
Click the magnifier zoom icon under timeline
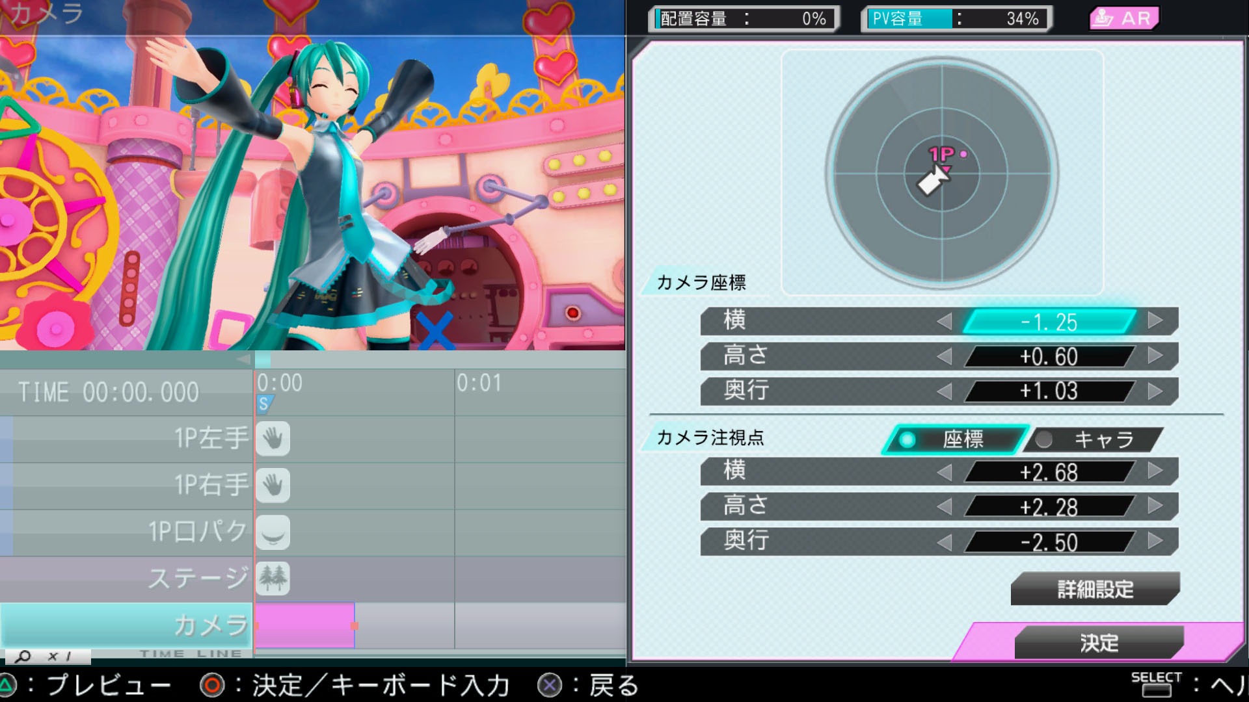click(23, 656)
